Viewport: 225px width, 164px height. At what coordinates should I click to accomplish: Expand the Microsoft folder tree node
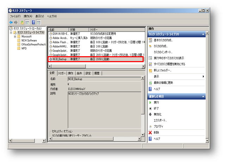point(15,37)
